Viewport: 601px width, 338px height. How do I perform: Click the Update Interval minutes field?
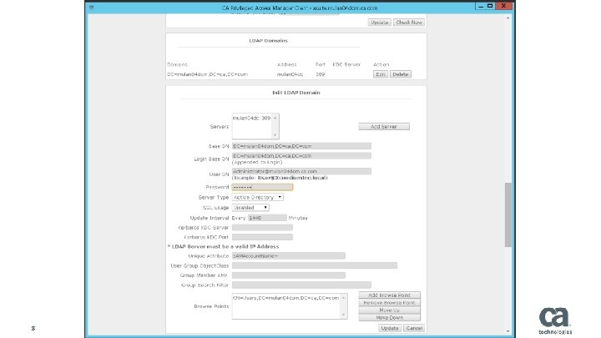267,218
